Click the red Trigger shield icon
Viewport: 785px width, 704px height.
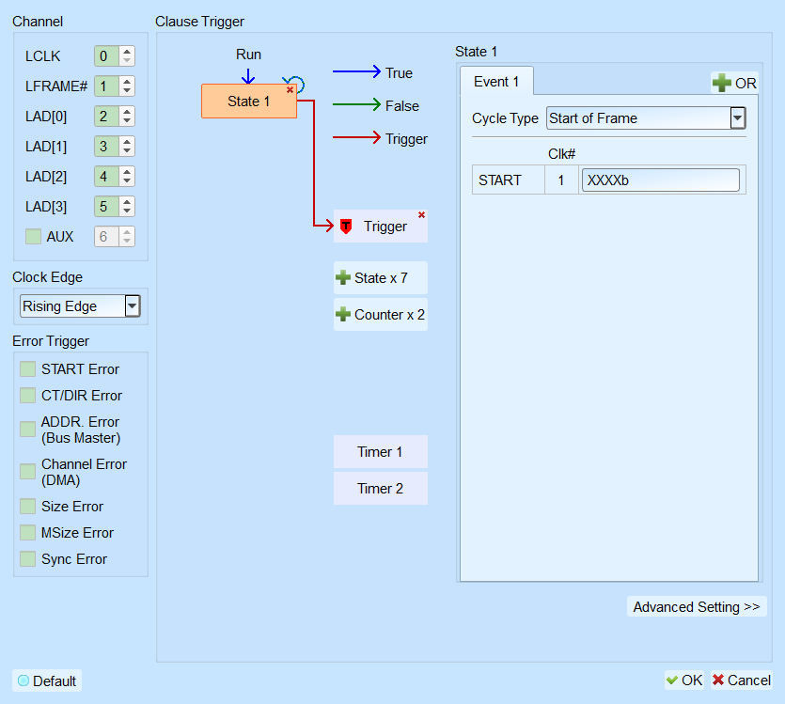345,227
